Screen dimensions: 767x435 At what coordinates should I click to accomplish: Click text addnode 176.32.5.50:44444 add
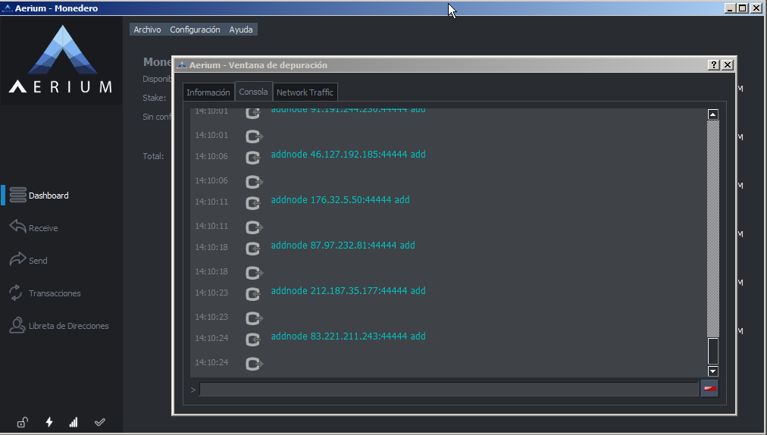[x=340, y=199]
